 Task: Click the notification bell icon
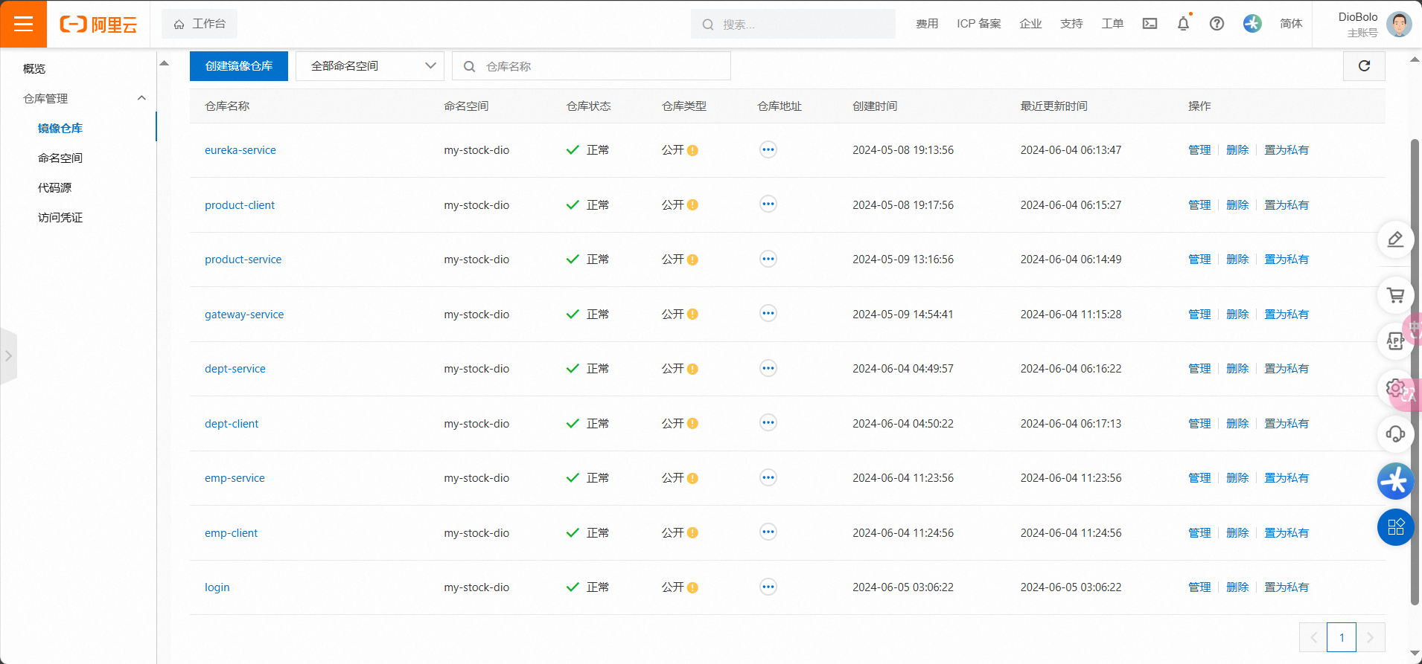[1183, 24]
